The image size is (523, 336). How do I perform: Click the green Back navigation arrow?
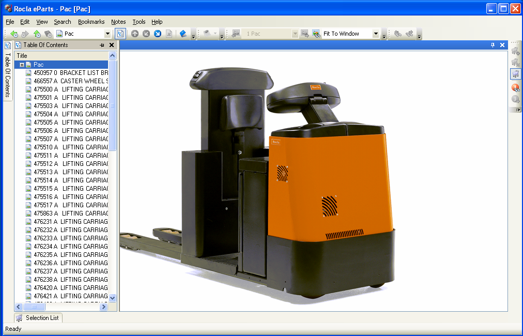[x=14, y=34]
